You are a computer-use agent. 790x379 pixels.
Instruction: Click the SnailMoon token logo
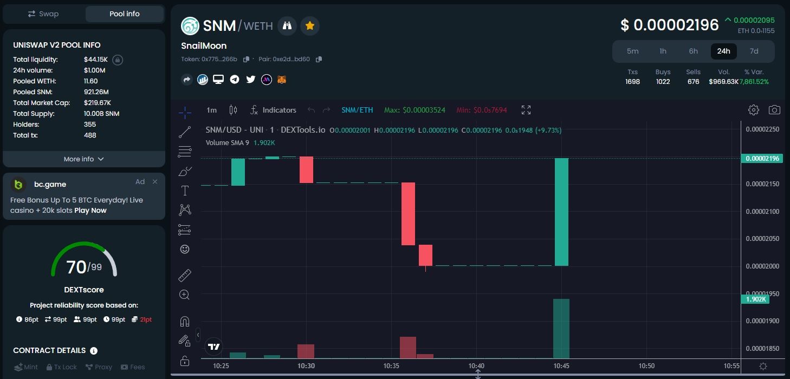pos(190,25)
